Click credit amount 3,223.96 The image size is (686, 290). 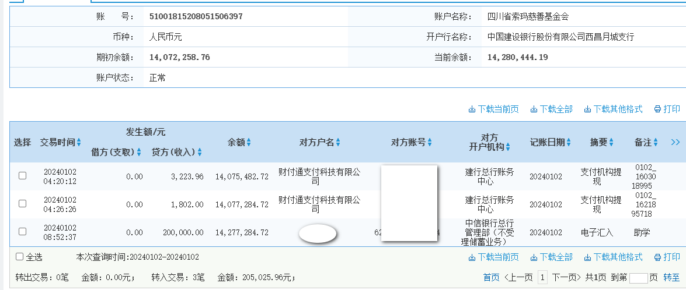[x=187, y=176]
